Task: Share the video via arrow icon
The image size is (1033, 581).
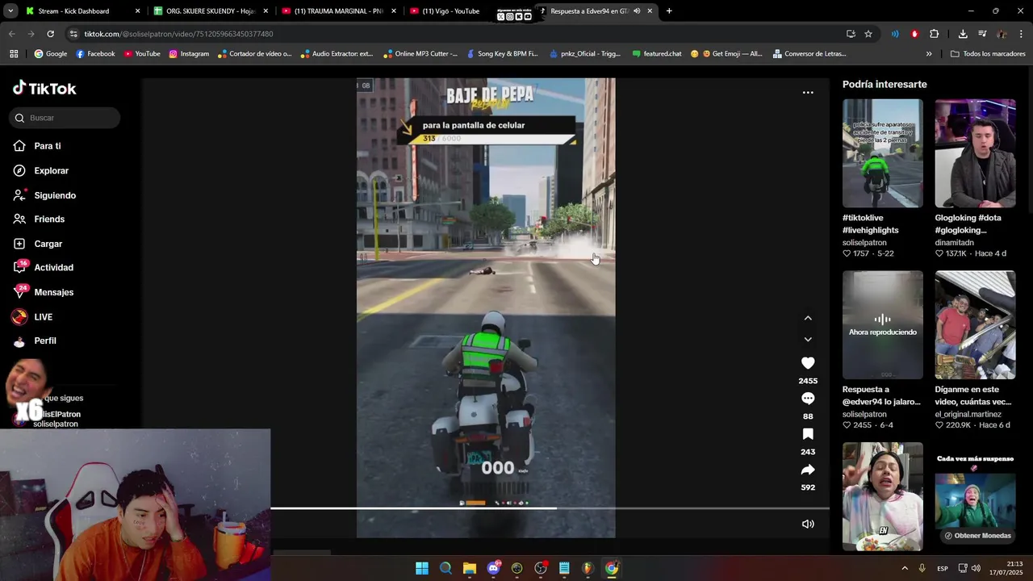Action: 808,470
